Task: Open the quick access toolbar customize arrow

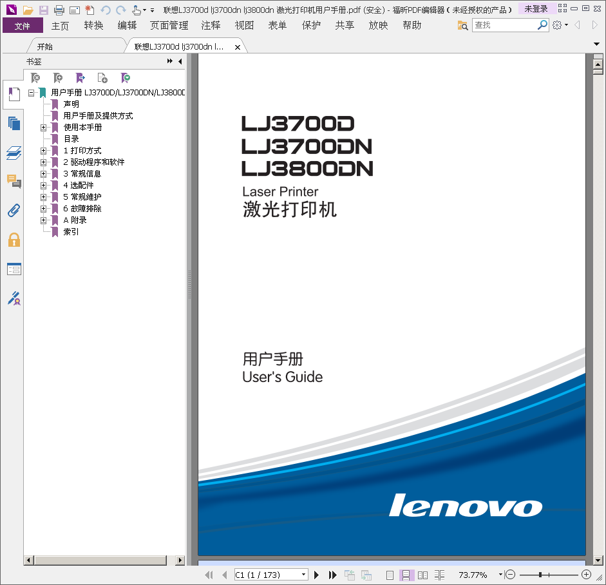Action: pyautogui.click(x=152, y=10)
